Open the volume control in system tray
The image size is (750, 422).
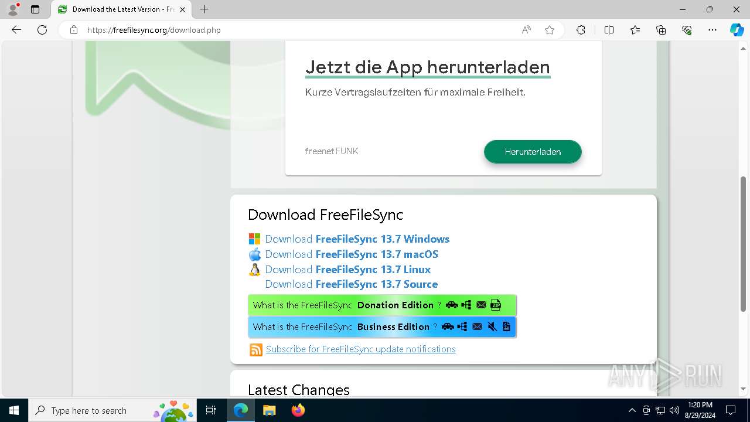pyautogui.click(x=674, y=410)
